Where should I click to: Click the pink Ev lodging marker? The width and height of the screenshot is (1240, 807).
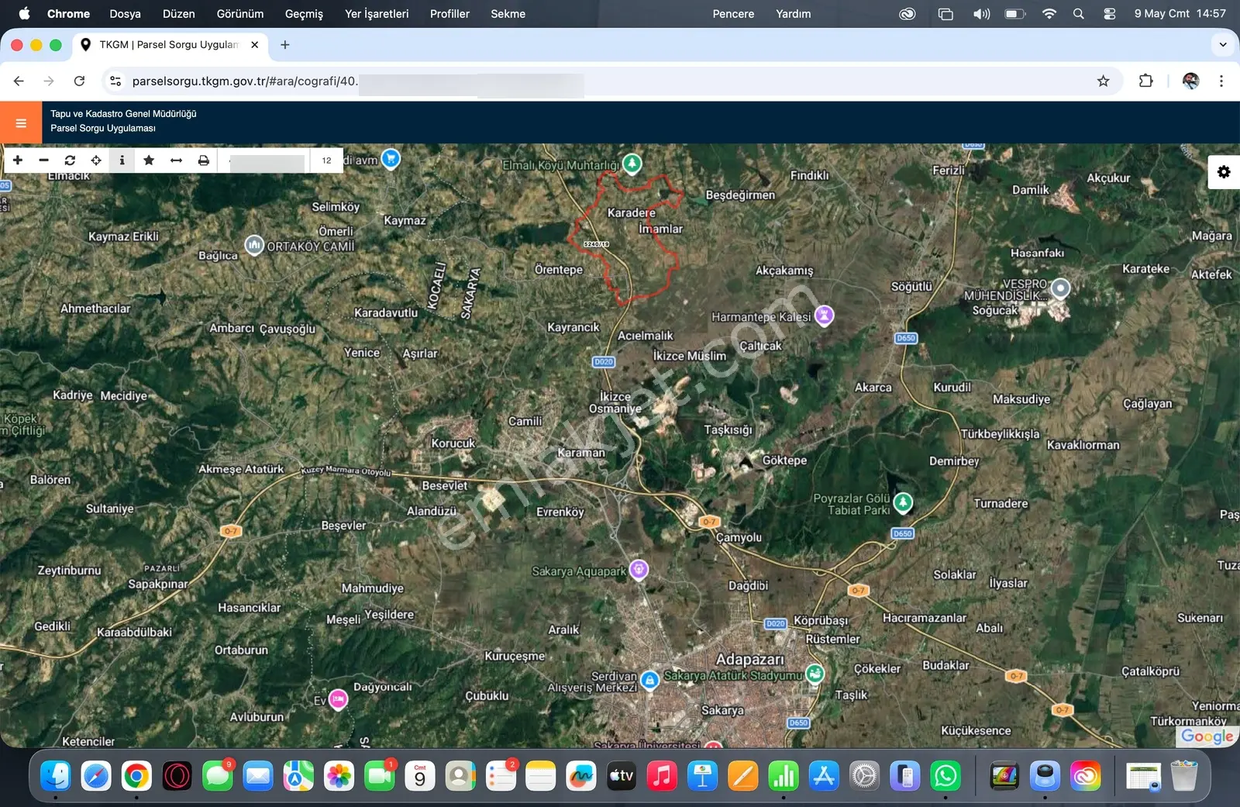(x=338, y=698)
